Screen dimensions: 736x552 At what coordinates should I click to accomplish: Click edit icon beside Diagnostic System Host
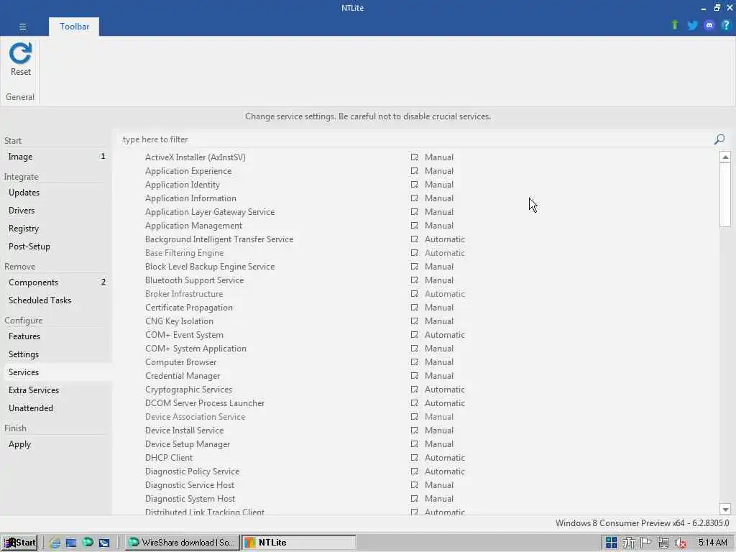tap(414, 499)
